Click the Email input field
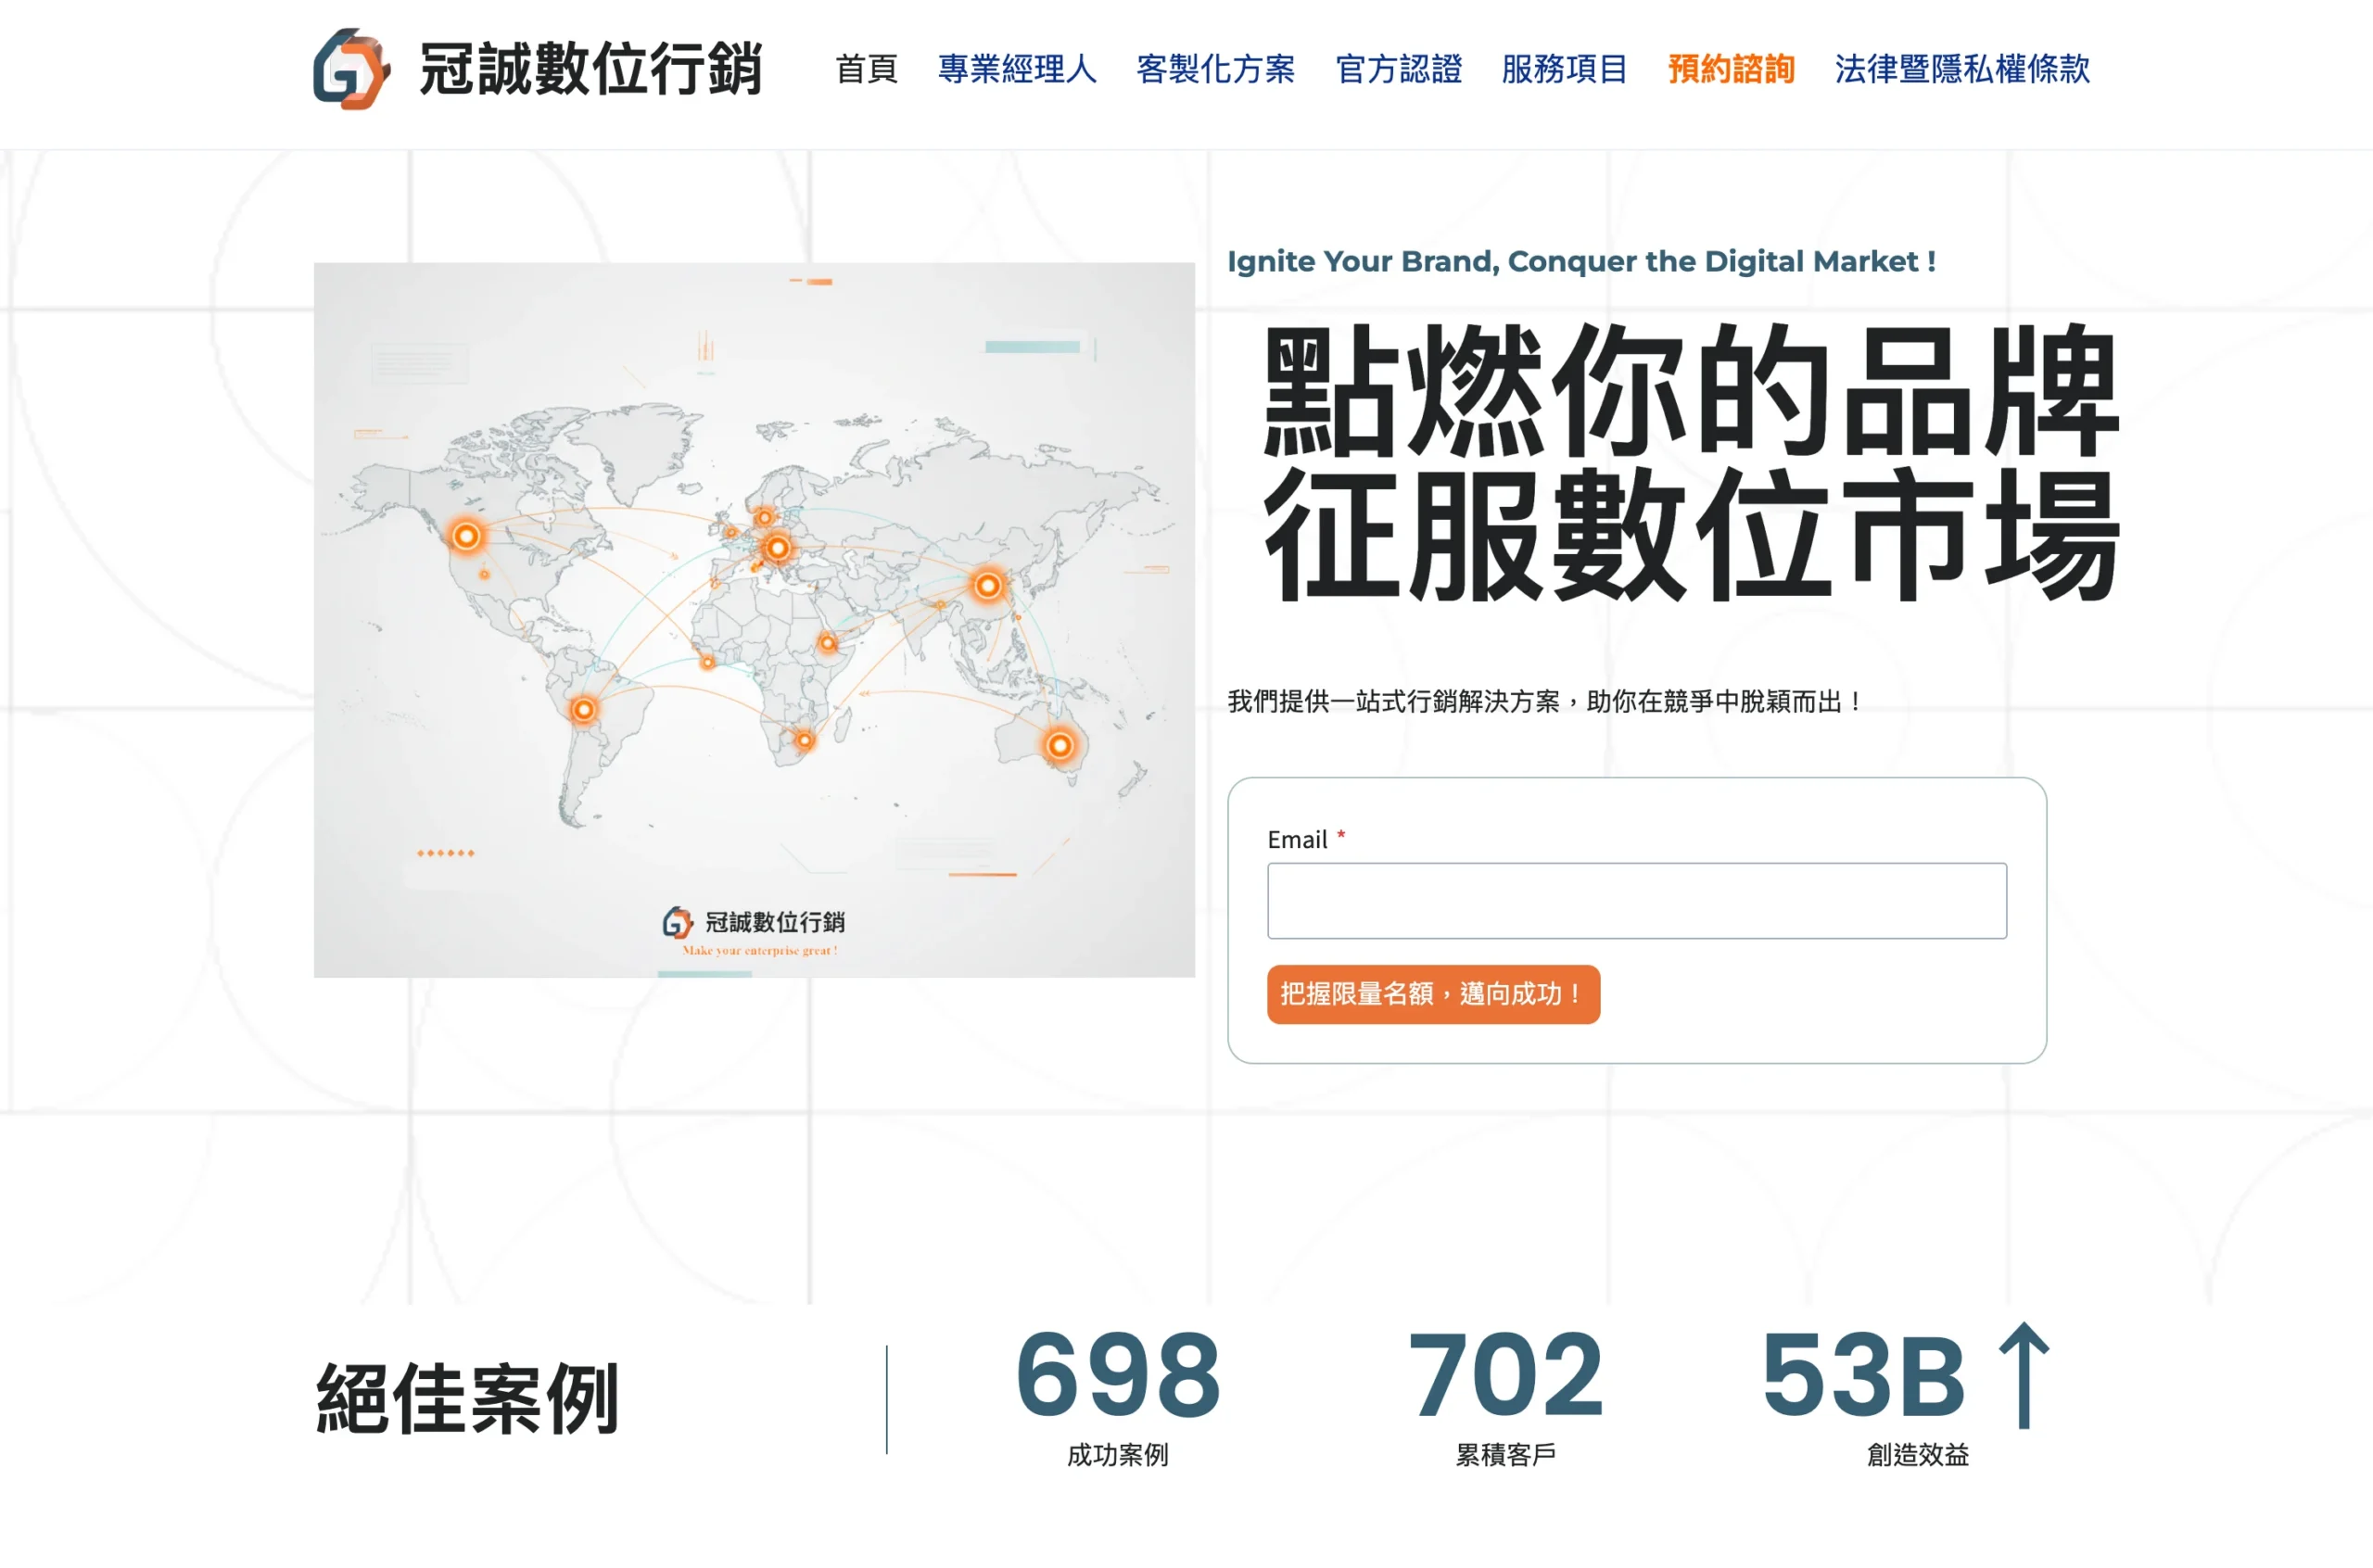 pyautogui.click(x=1636, y=900)
